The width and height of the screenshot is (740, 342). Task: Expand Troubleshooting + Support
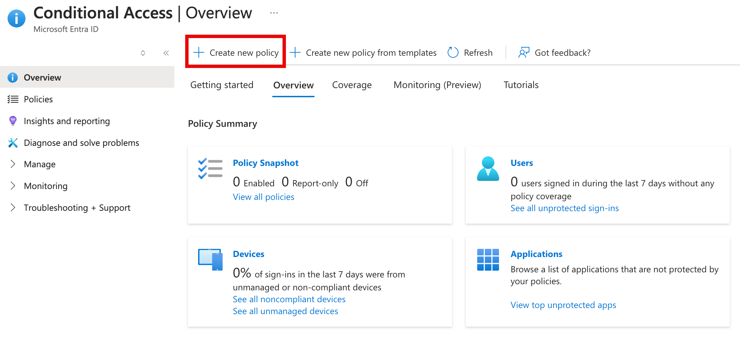tap(13, 208)
